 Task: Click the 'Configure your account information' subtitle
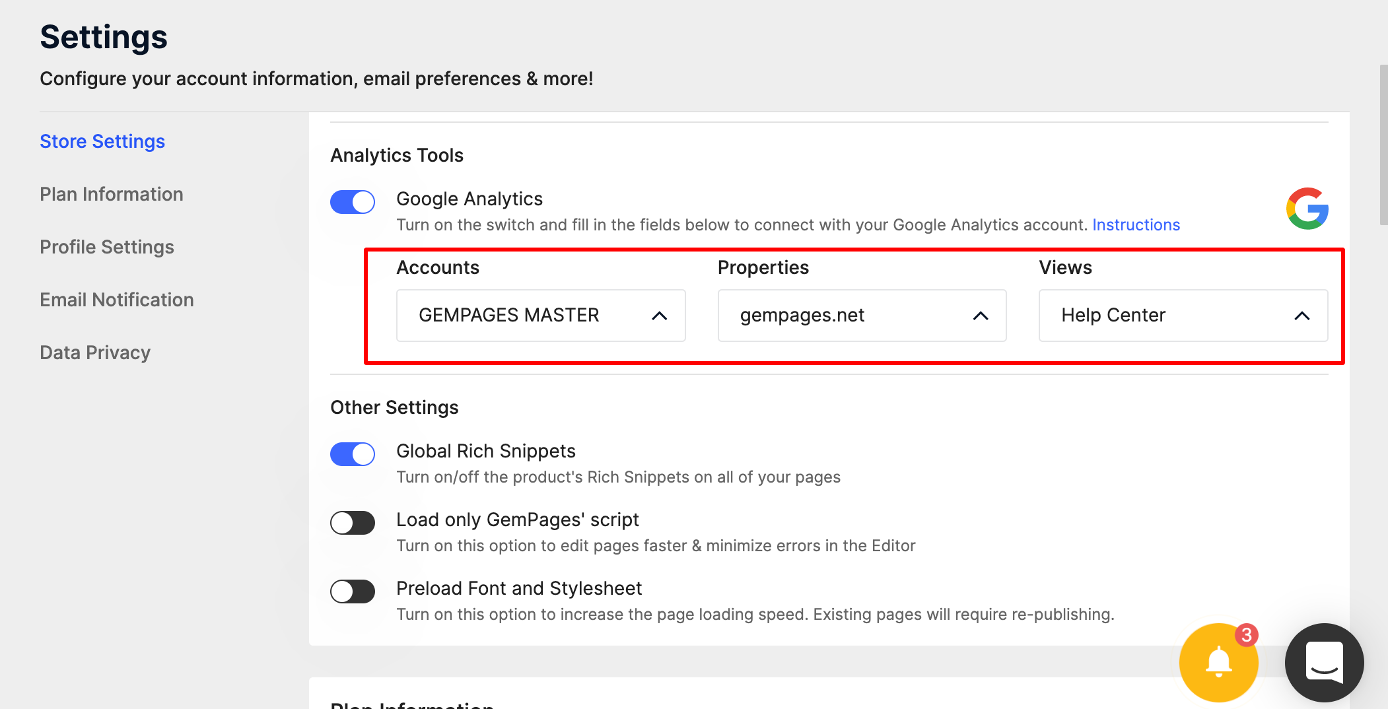[x=316, y=79]
